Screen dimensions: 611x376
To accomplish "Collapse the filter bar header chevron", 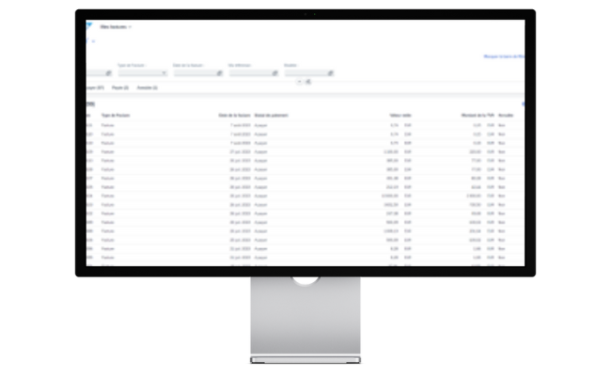I will pyautogui.click(x=300, y=82).
